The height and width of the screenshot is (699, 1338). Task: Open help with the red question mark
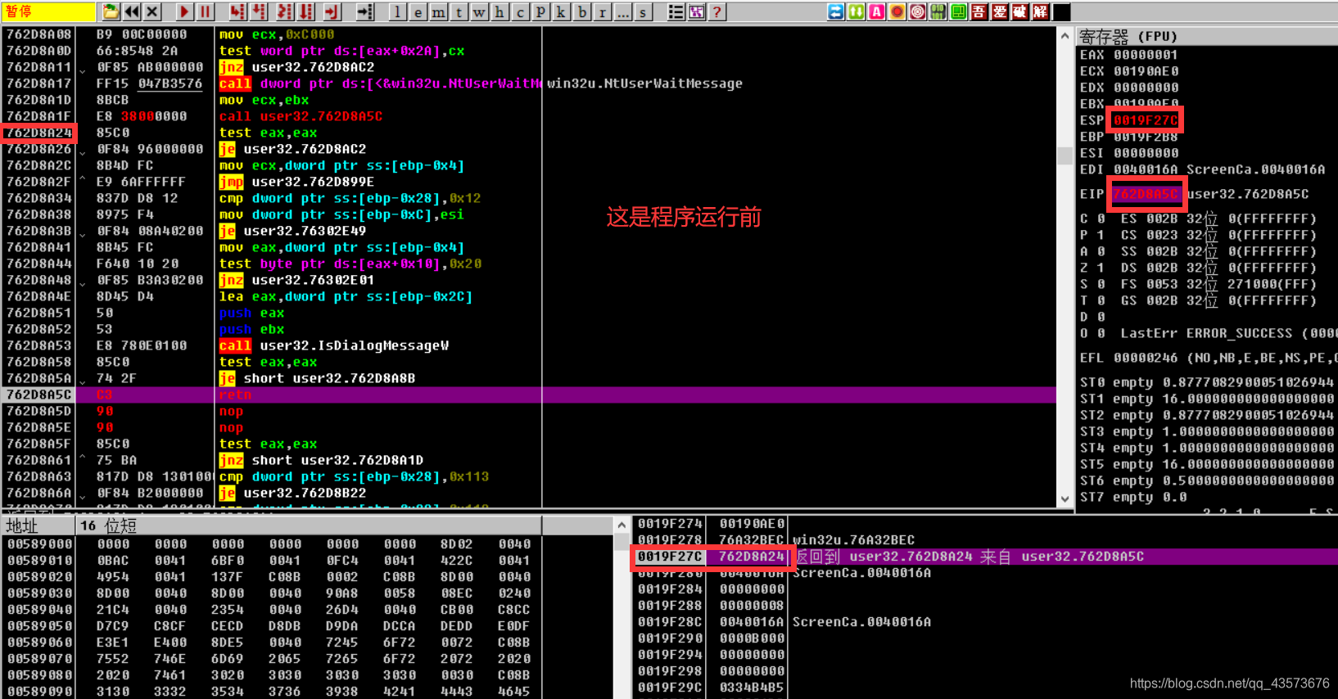pyautogui.click(x=716, y=11)
